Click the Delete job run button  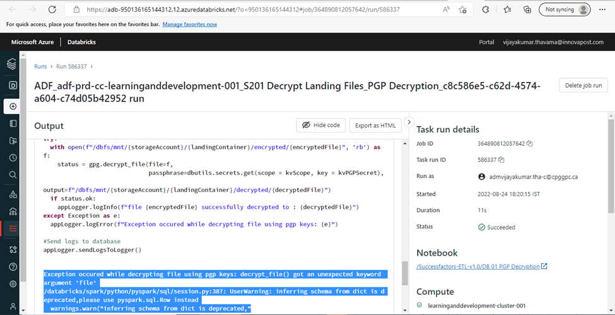(x=583, y=85)
